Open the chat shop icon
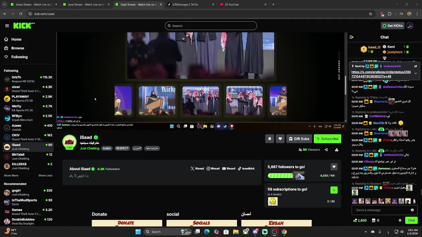The width and height of the screenshot is (422, 237). pos(374,221)
